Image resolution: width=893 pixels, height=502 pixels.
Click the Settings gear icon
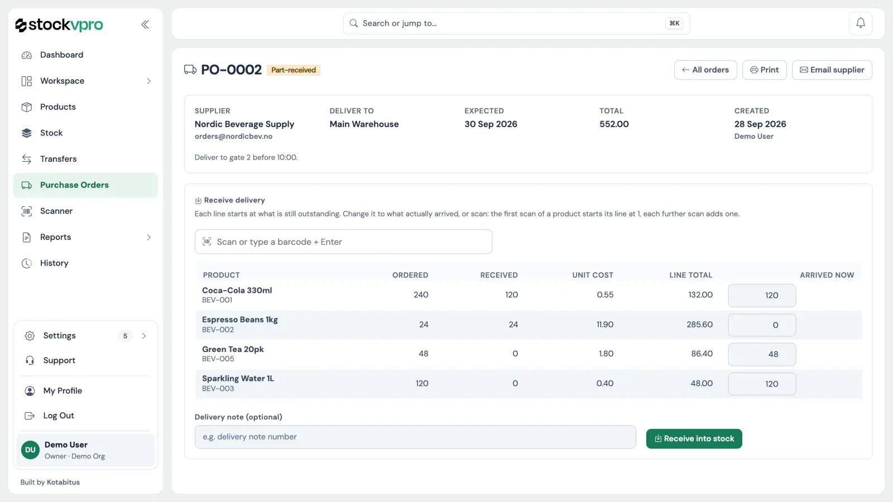pos(30,336)
